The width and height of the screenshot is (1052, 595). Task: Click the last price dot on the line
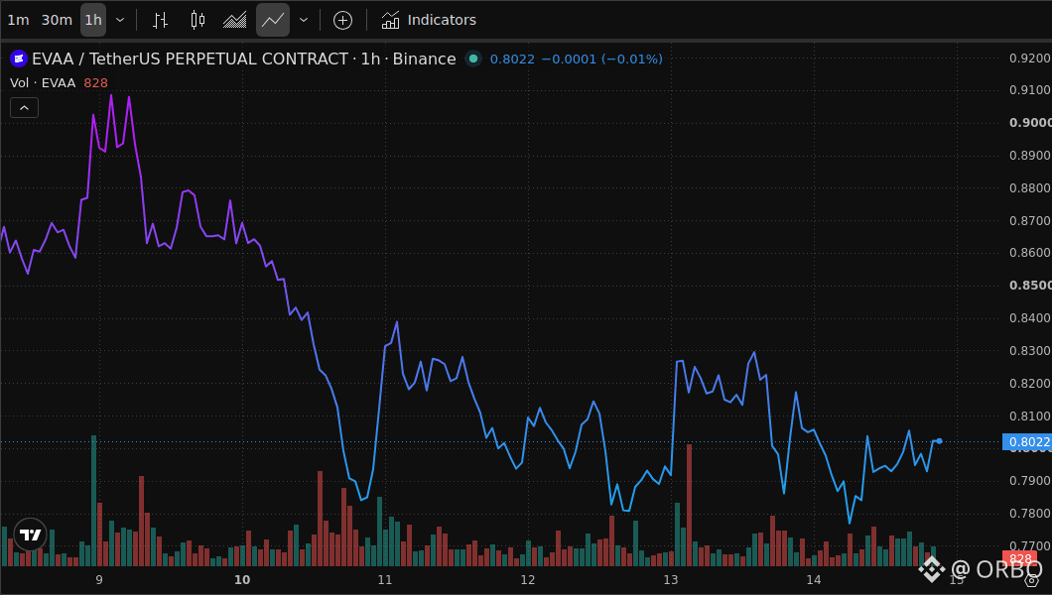pos(939,441)
